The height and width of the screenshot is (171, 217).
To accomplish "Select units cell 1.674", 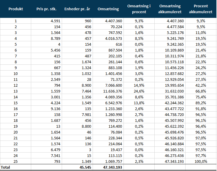I will [x=86, y=62].
